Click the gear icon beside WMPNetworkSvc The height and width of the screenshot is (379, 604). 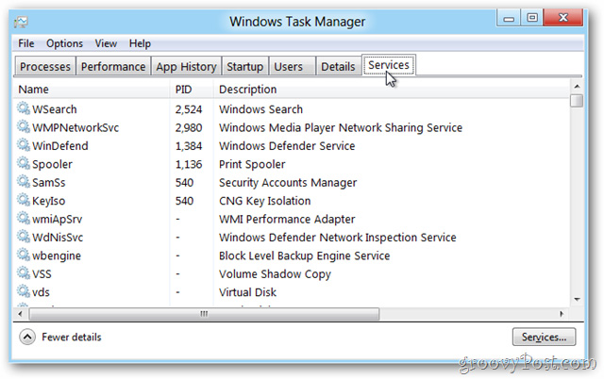pyautogui.click(x=23, y=127)
